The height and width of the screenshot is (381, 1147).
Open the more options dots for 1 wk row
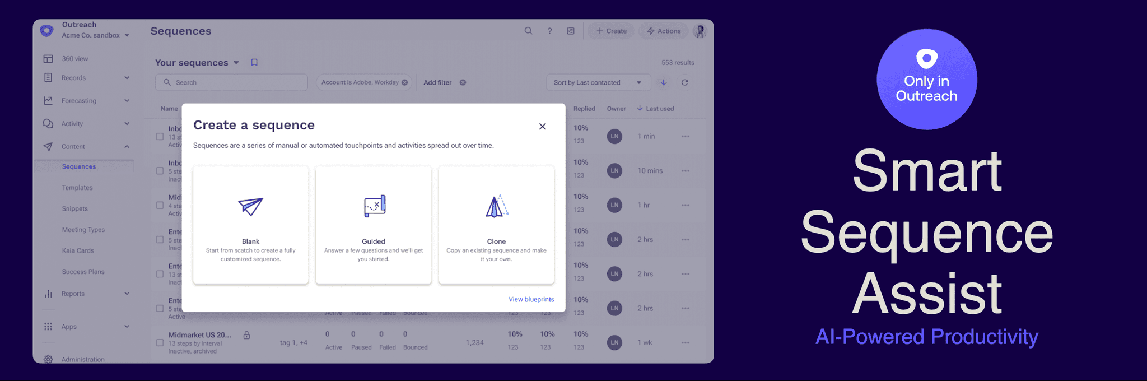686,342
